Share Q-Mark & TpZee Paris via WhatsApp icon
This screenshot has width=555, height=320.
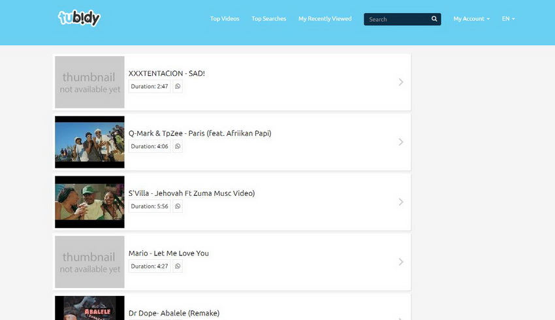pos(178,146)
